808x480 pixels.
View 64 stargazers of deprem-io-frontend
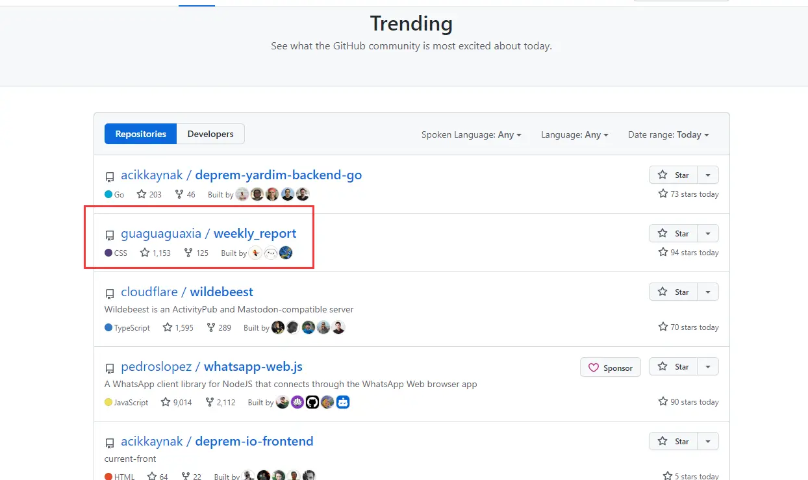pos(158,476)
